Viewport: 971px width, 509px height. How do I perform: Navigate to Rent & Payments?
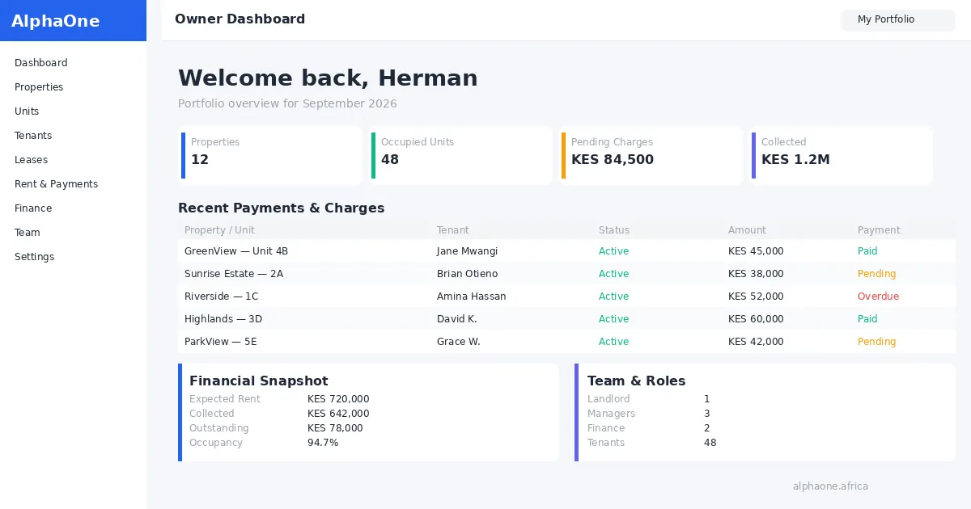56,184
